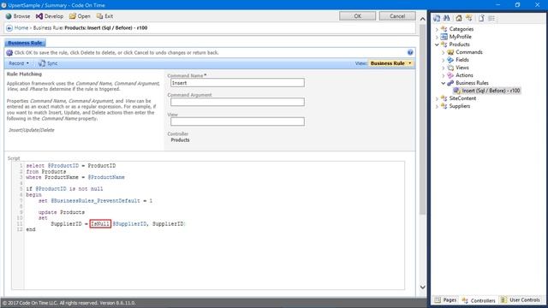Open the Record dropdown menu
The image size is (548, 308).
[x=19, y=63]
